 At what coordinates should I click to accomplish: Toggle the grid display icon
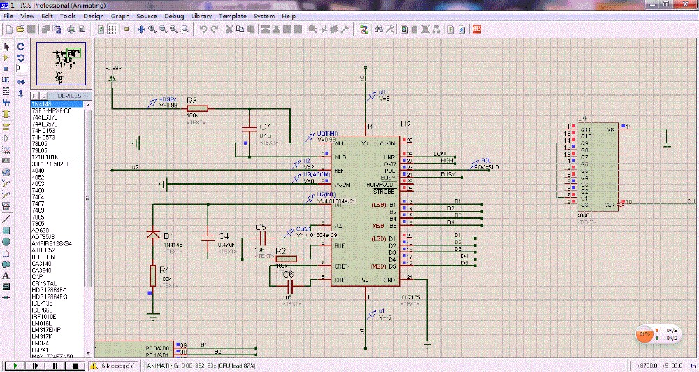click(x=112, y=29)
